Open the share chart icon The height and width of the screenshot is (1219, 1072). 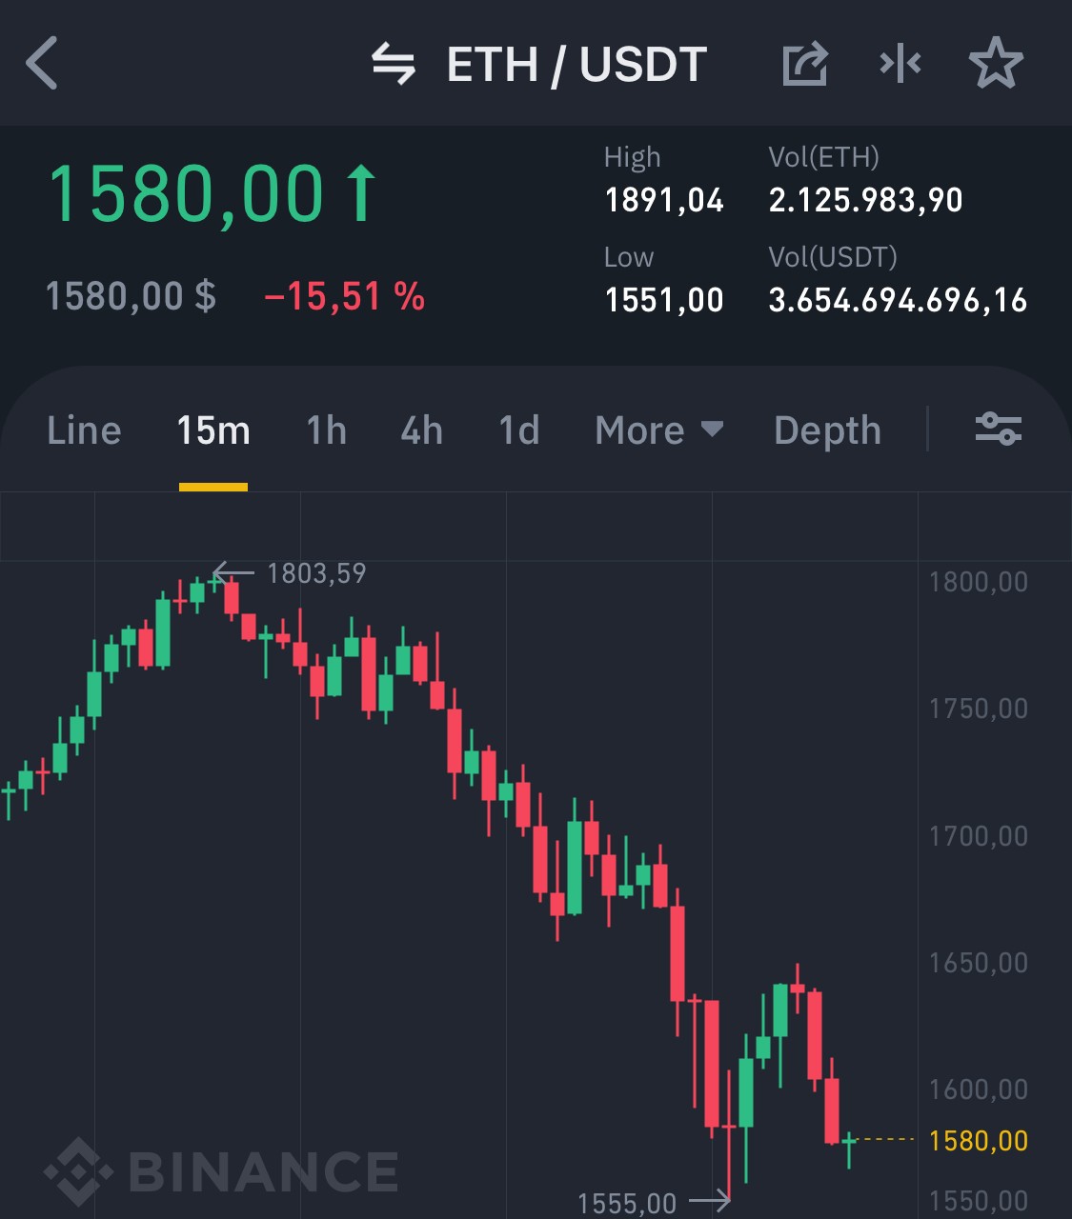tap(804, 64)
